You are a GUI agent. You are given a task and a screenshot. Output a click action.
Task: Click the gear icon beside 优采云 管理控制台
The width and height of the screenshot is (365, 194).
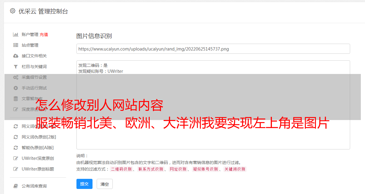(12, 11)
